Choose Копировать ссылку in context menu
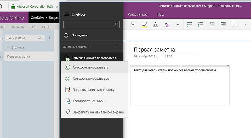 88,101
